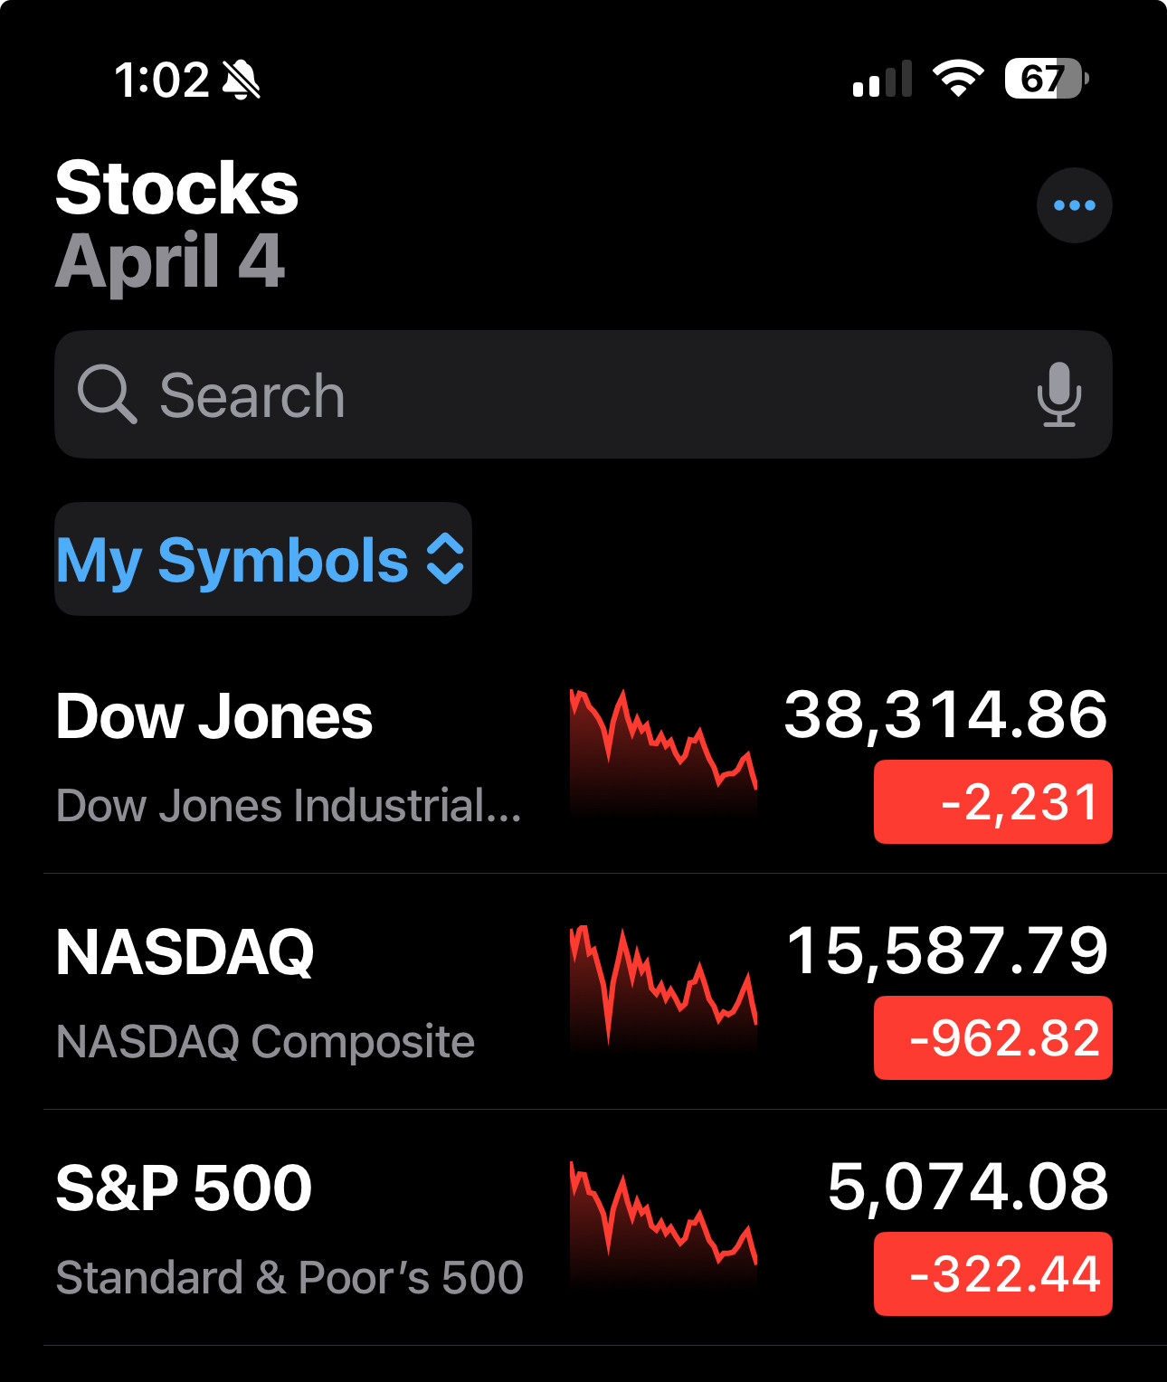The image size is (1167, 1382).
Task: Focus the Search text field
Action: click(583, 394)
